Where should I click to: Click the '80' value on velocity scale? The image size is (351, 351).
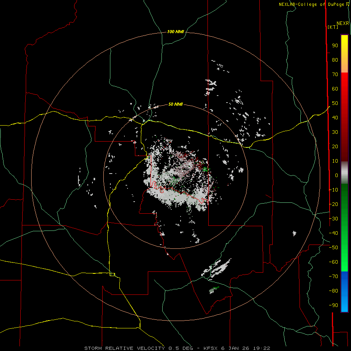tap(335, 60)
